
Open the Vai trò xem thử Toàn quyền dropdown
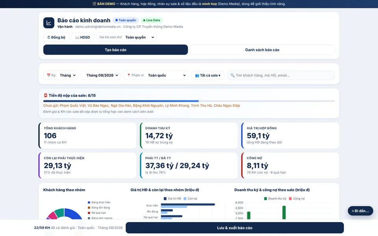[x=126, y=37]
